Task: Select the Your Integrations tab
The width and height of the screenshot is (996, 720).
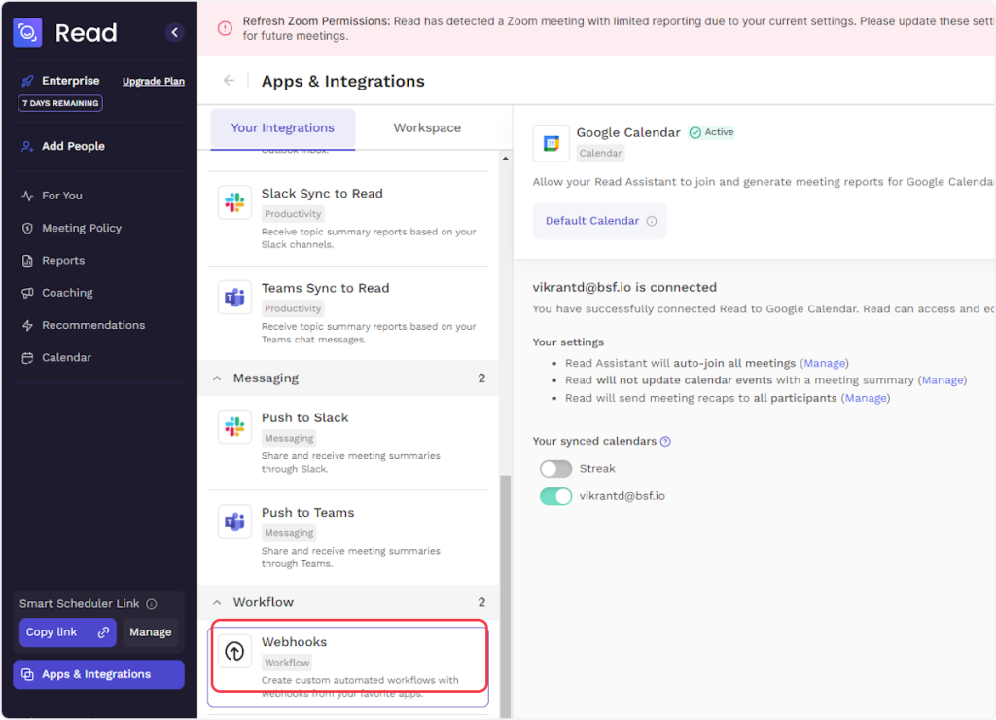Action: click(282, 127)
